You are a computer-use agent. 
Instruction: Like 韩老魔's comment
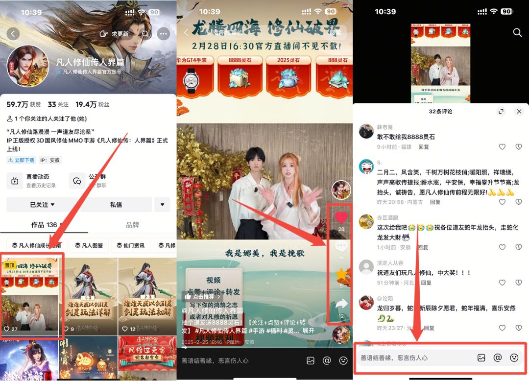tap(503, 146)
